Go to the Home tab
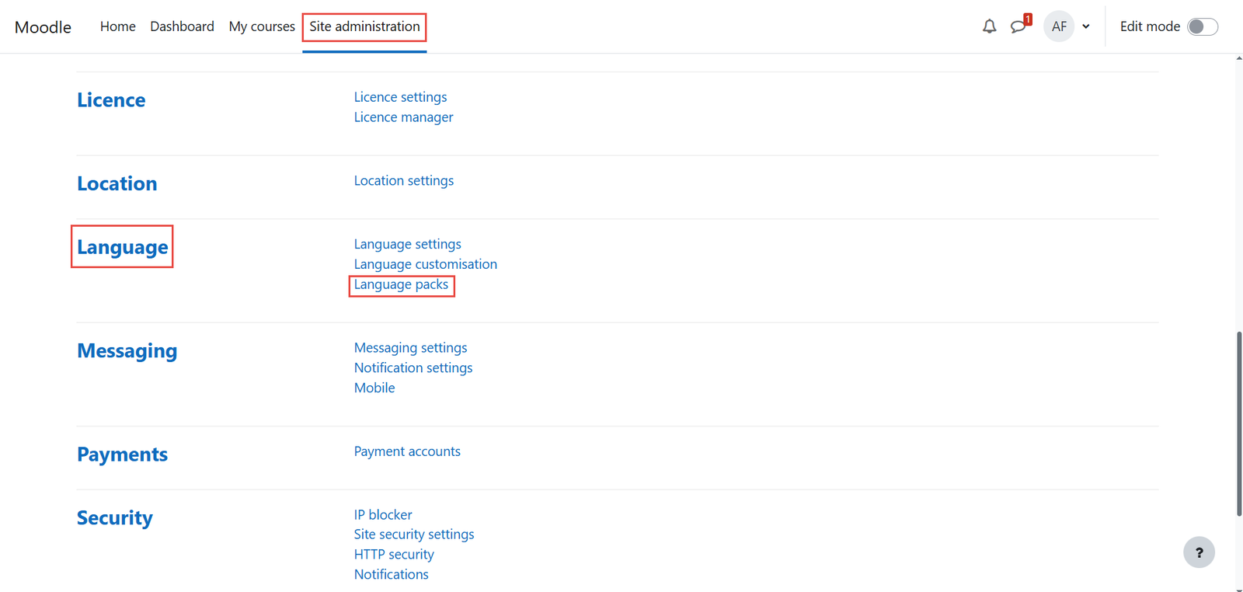The height and width of the screenshot is (592, 1243). tap(118, 26)
